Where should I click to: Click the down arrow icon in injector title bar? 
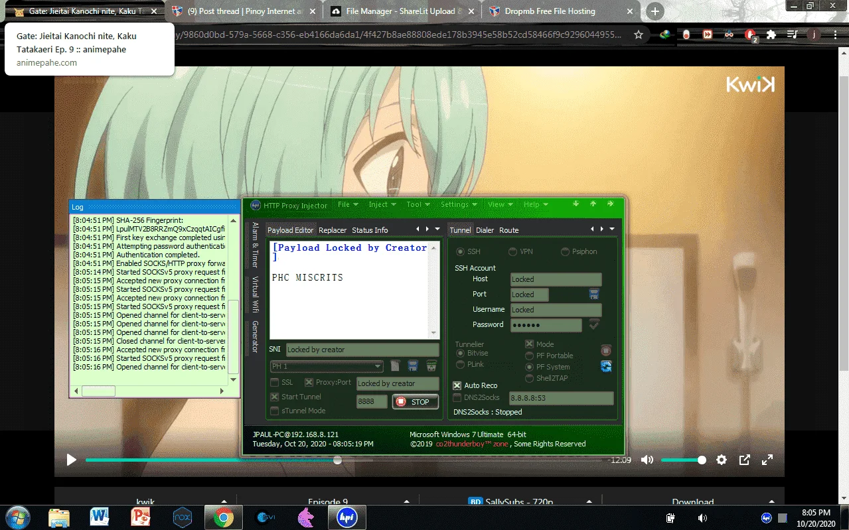[576, 204]
